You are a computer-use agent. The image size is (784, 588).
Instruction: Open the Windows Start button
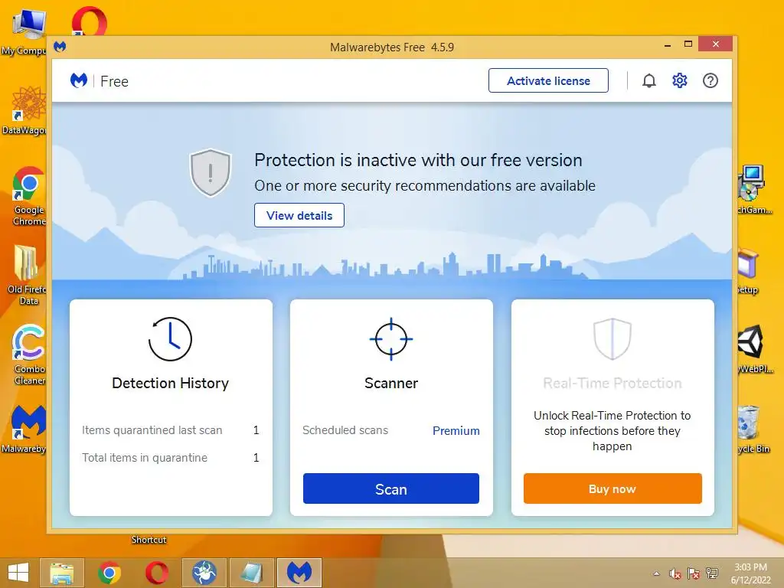coord(18,573)
